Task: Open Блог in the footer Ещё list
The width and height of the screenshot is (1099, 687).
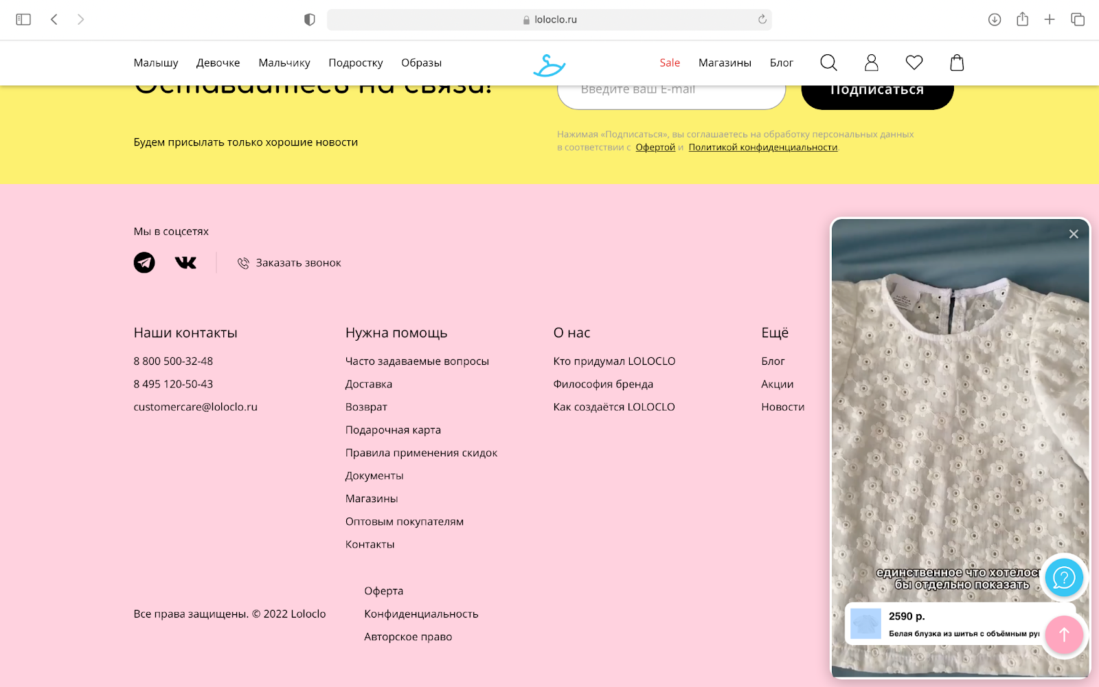Action: (773, 361)
